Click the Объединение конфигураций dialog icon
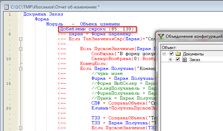Screen dimensions: 223x131 click(x=161, y=37)
